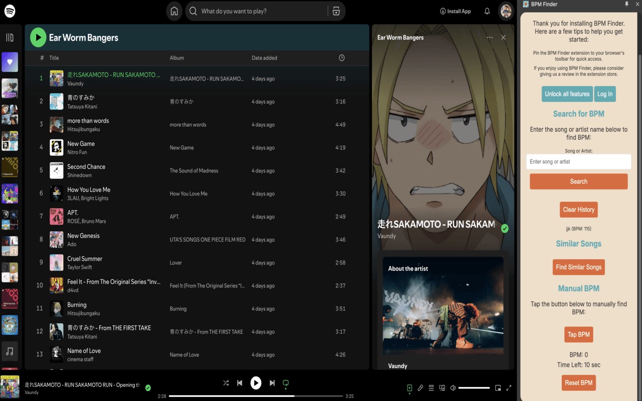Open artist link 'd4vd'
Image resolution: width=642 pixels, height=401 pixels.
[74, 290]
